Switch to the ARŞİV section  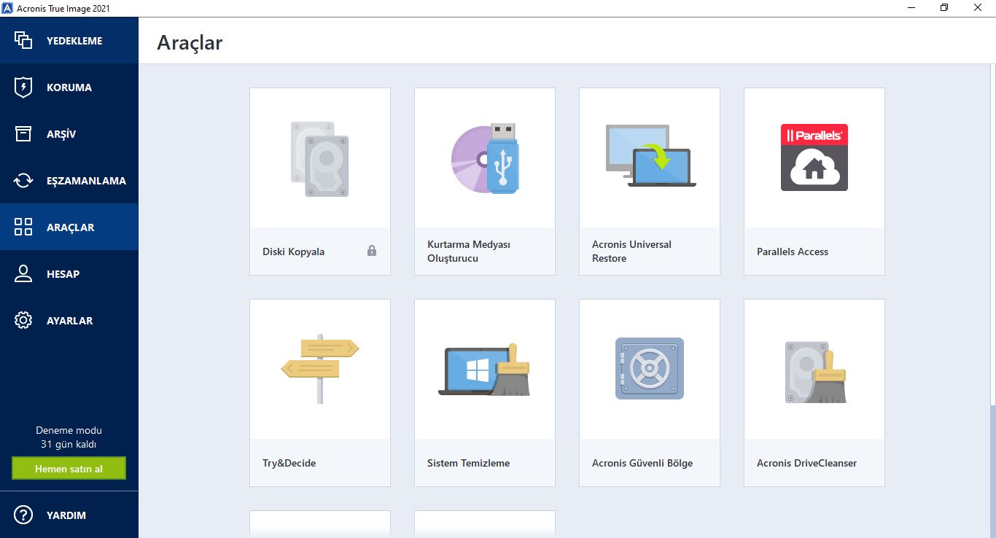(61, 134)
